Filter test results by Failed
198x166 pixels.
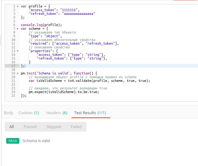click(x=76, y=127)
